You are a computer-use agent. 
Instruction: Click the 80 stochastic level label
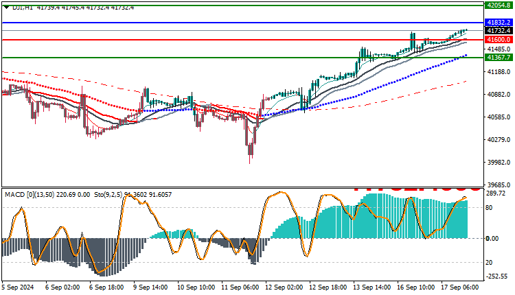(x=489, y=208)
